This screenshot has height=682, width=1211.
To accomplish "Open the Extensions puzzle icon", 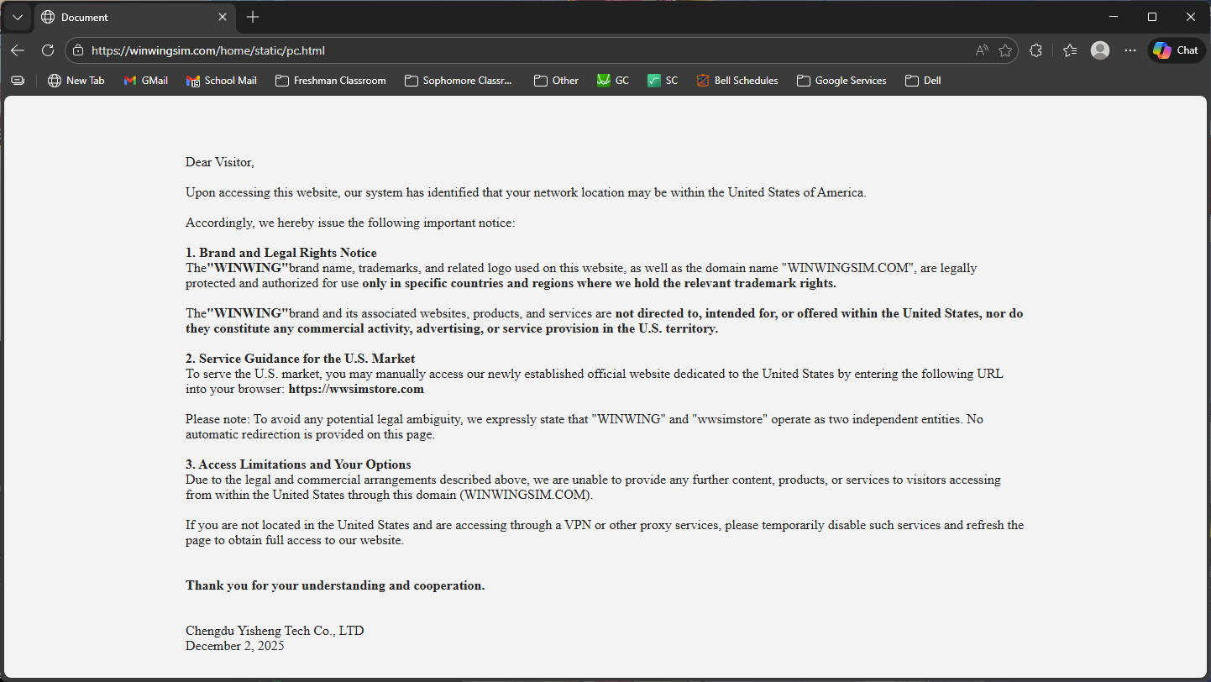I will [x=1035, y=50].
